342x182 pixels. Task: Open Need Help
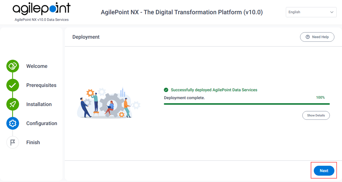(x=317, y=37)
